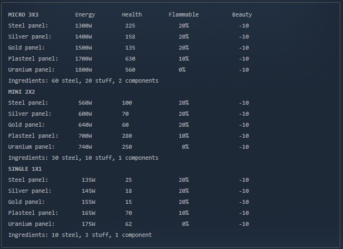Viewport: 343px width, 249px height.
Task: Click Steel panel label under MINI 2X2
Action: 28,103
